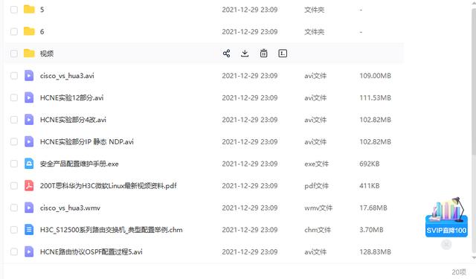Screen dimensions: 476x279
Task: Click the scrollbar down arrow
Action: [474, 257]
